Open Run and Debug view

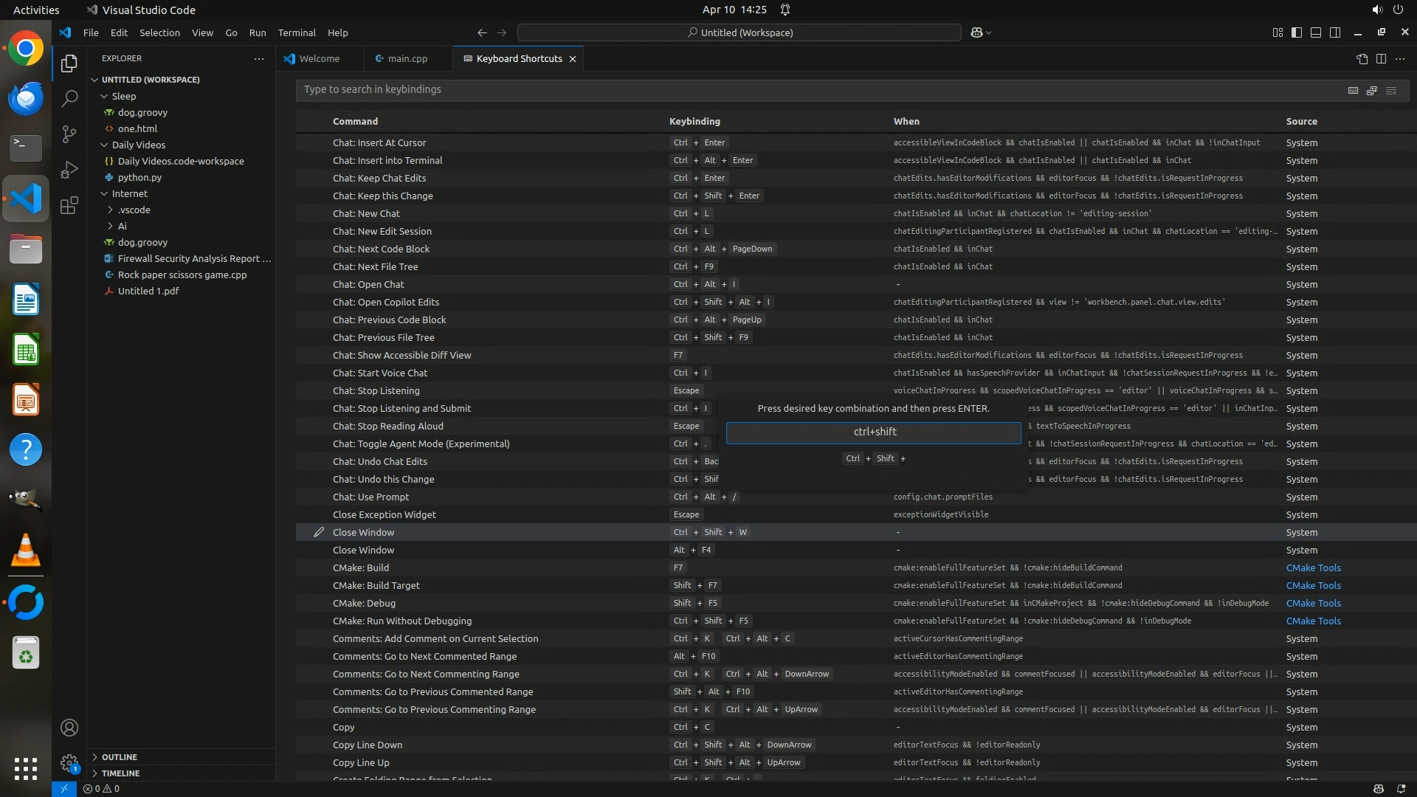(x=69, y=170)
